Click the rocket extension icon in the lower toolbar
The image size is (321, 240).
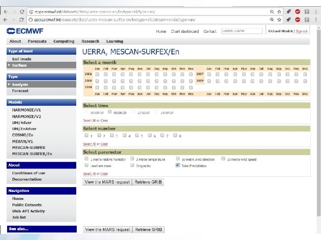point(288,20)
